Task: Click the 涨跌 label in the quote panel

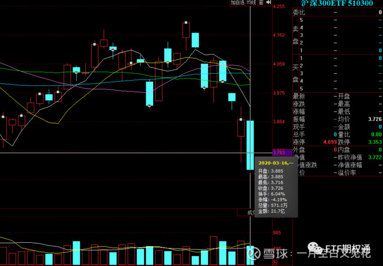Action: (x=299, y=104)
